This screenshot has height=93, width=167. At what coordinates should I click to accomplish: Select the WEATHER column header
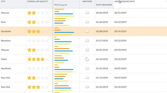pyautogui.click(x=87, y=2)
